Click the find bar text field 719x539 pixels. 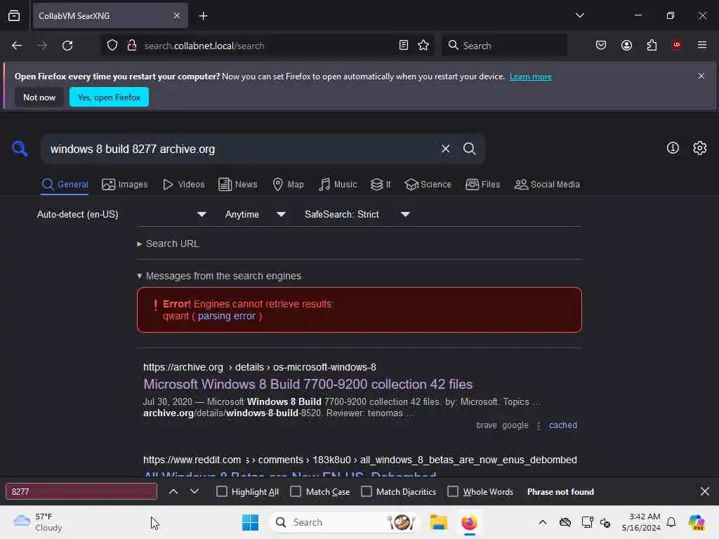click(81, 491)
